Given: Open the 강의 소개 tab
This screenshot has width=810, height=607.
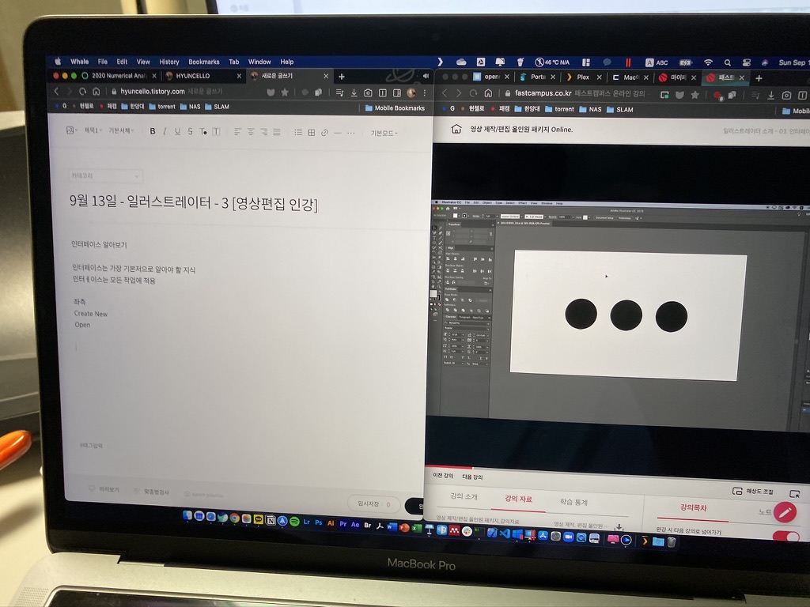Looking at the screenshot, I should 464,496.
